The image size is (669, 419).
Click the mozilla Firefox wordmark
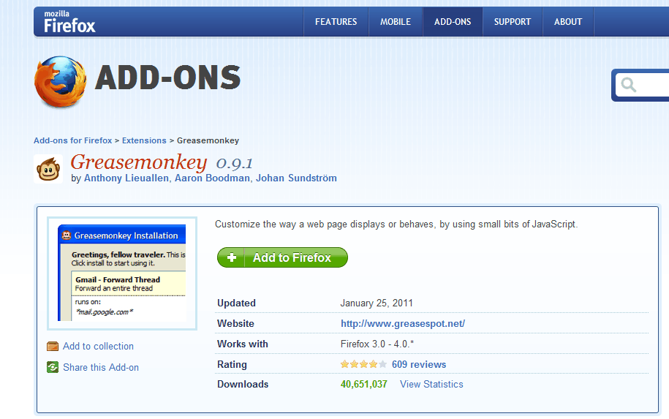69,22
